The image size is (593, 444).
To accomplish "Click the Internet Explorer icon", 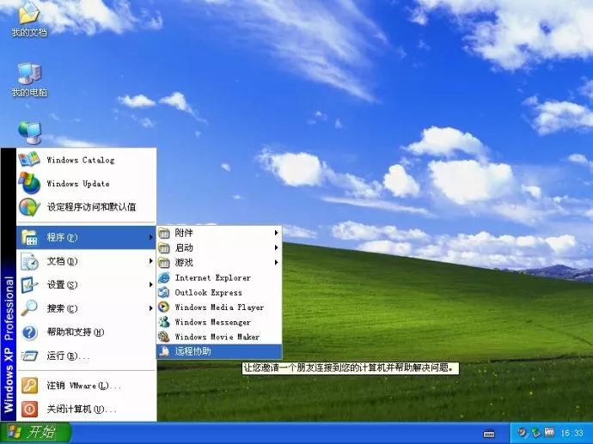I will coord(164,277).
